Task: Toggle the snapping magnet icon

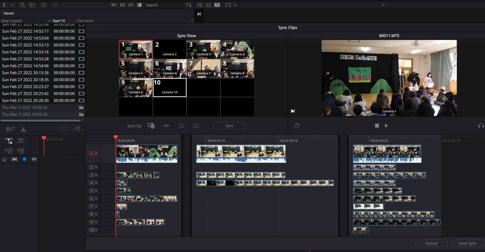Action: coord(5,159)
